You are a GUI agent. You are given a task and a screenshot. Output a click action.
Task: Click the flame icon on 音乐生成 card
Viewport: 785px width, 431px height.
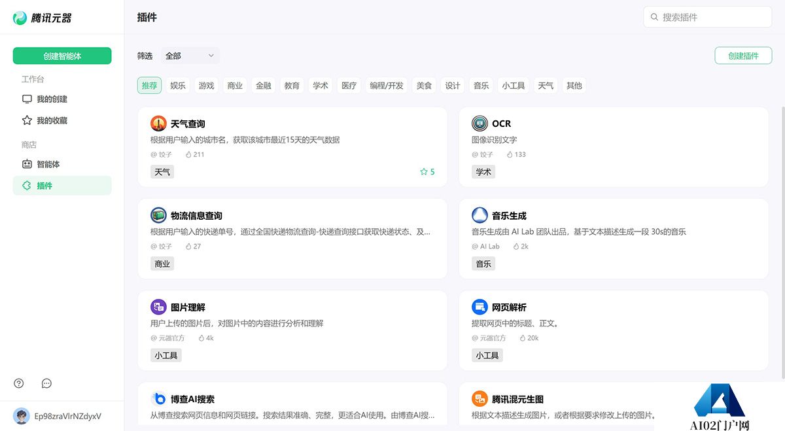[x=516, y=247]
